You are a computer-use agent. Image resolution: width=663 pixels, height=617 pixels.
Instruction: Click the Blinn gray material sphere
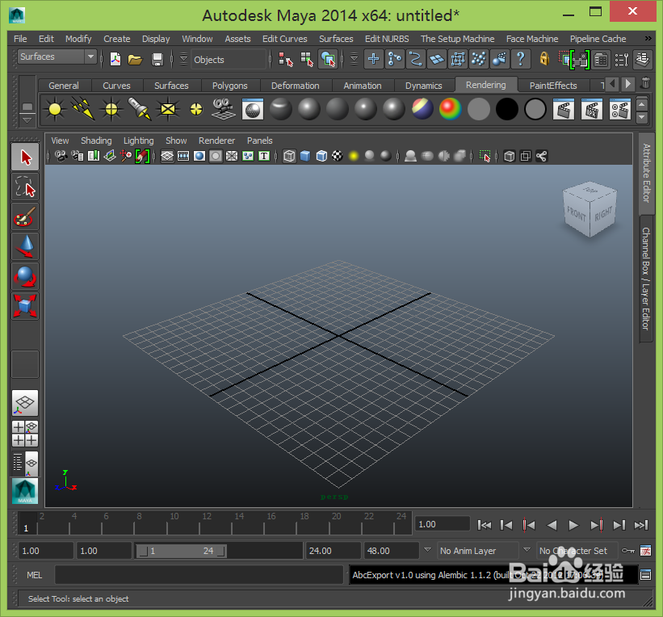pos(309,110)
